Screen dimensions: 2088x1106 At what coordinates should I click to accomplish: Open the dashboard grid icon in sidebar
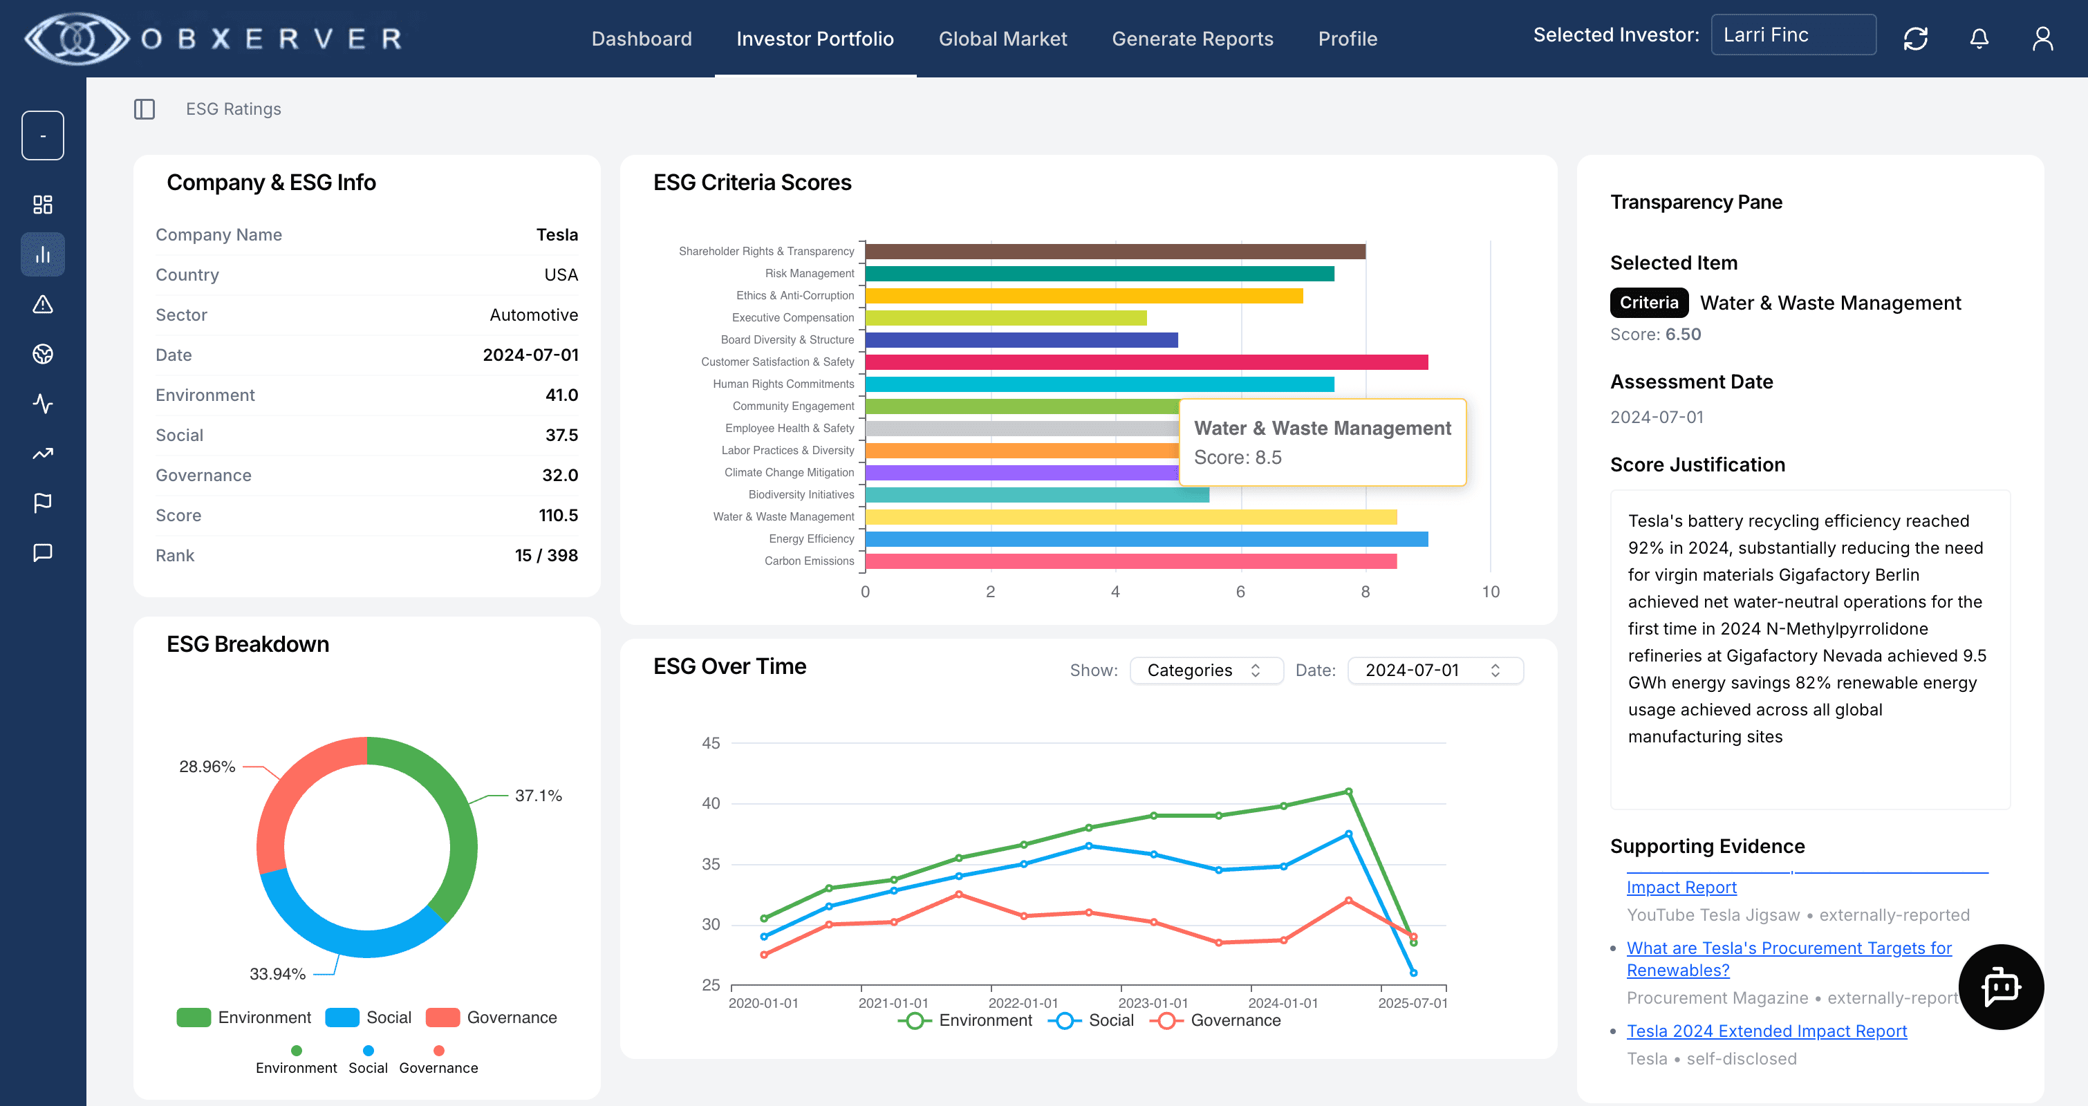pyautogui.click(x=42, y=205)
